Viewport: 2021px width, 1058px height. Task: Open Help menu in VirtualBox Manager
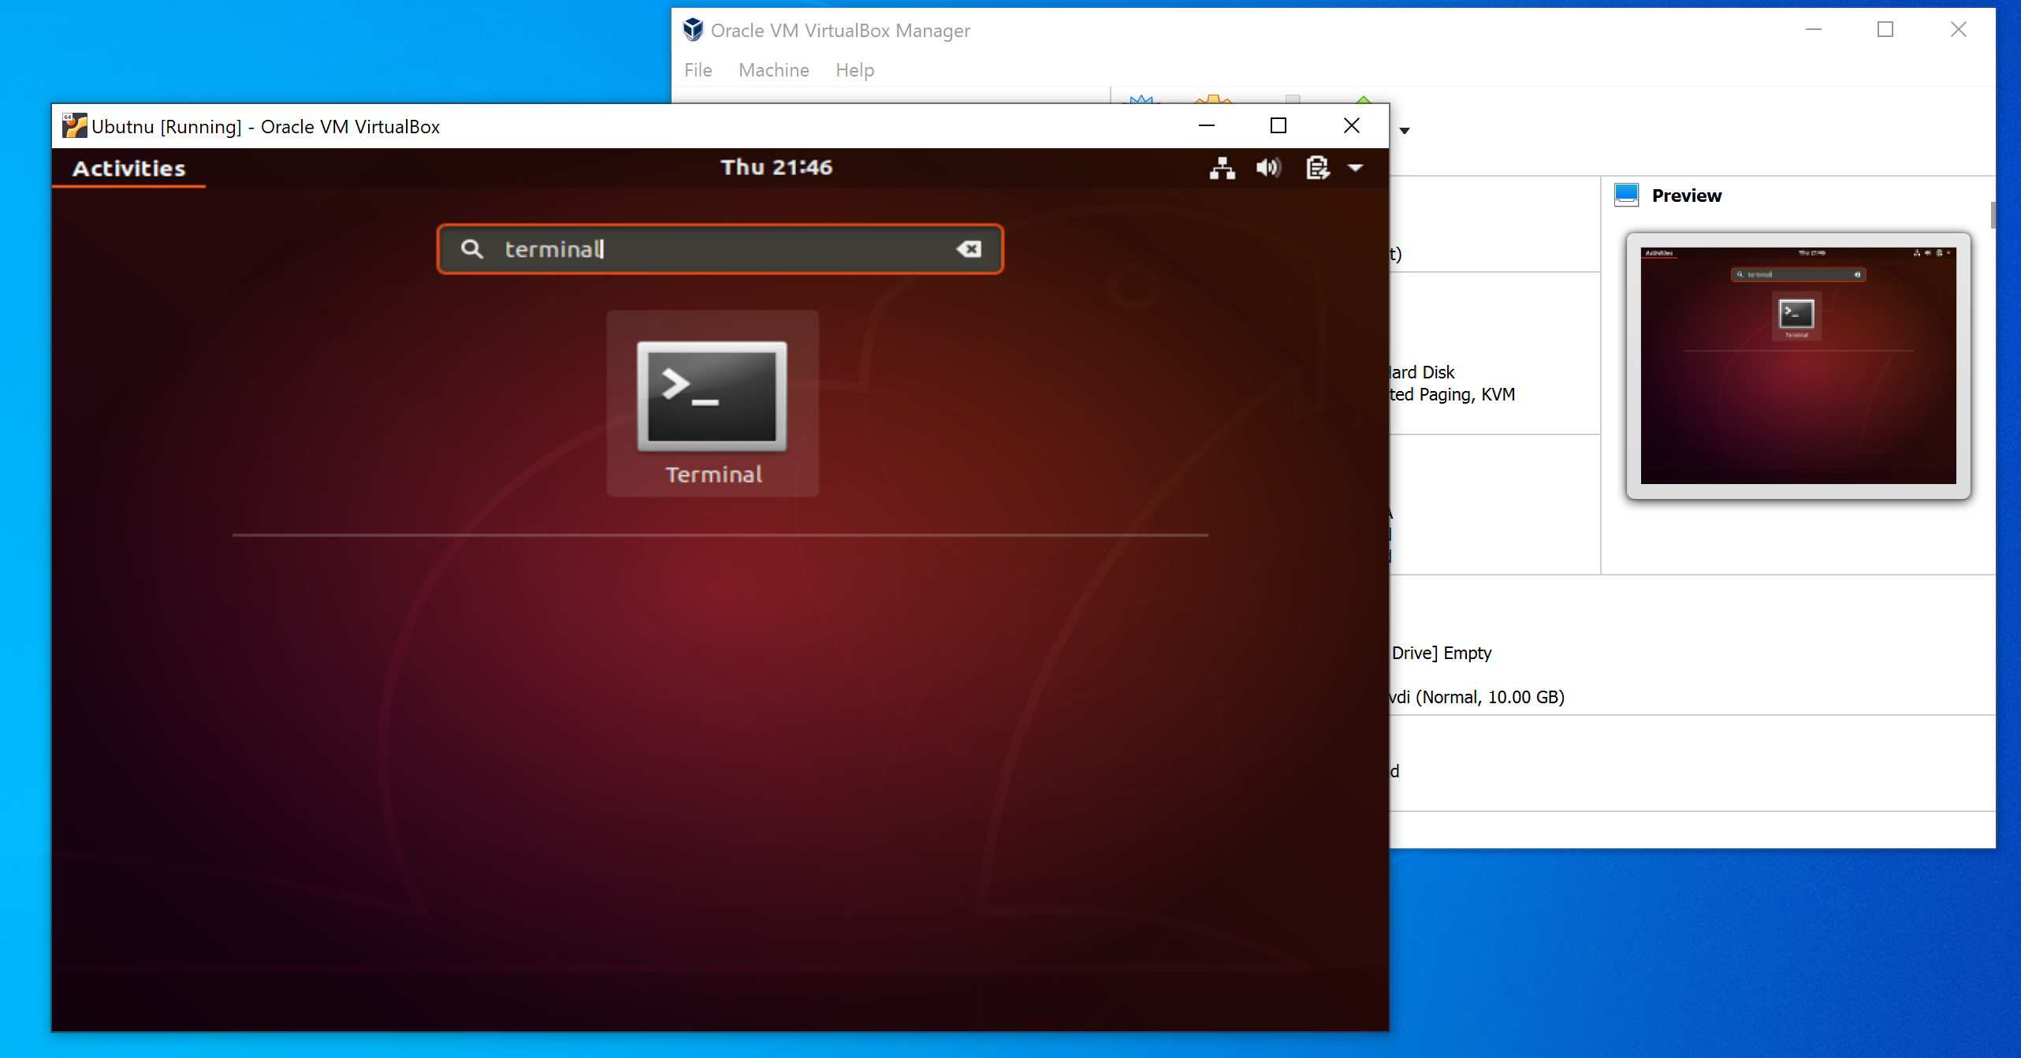tap(854, 70)
